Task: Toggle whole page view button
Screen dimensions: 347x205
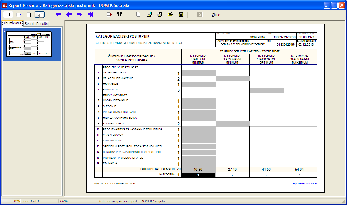Action: pos(8,14)
